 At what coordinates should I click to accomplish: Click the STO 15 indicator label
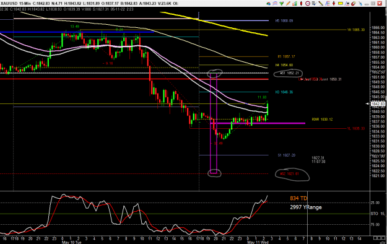click(x=378, y=214)
